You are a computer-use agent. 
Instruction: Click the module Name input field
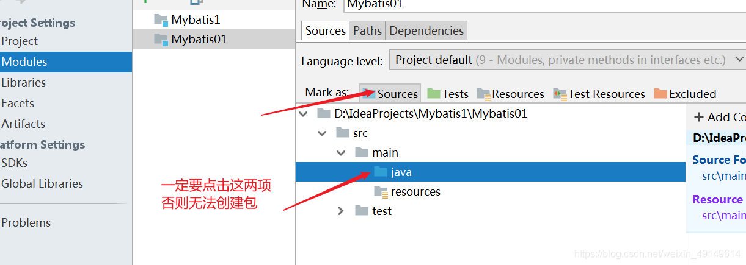click(x=544, y=5)
